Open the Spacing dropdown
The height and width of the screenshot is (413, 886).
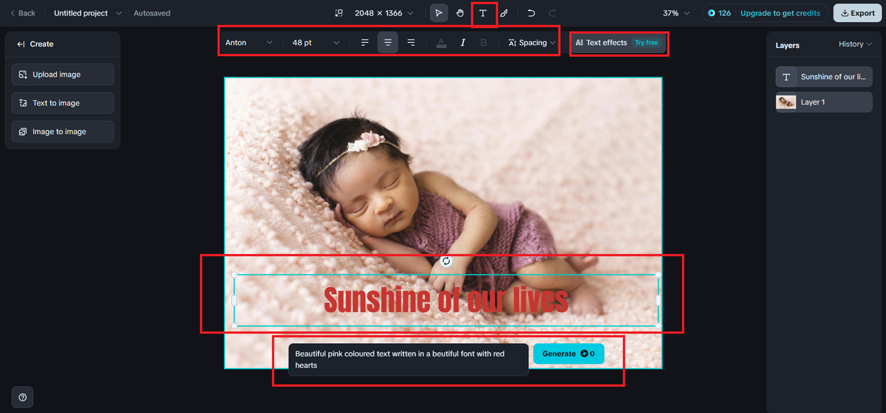[532, 43]
